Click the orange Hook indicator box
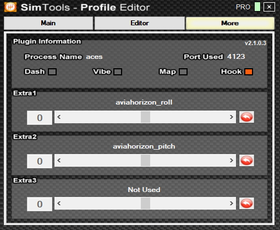 (x=249, y=72)
